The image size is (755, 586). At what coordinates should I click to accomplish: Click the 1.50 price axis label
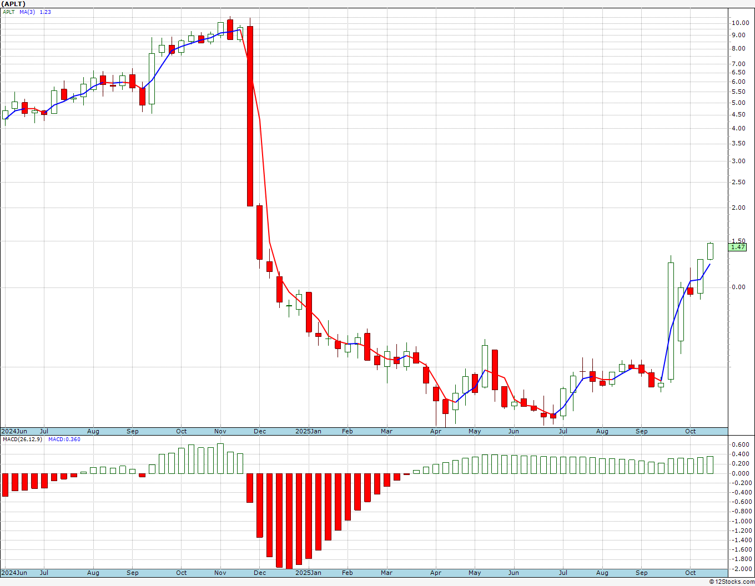coord(739,240)
